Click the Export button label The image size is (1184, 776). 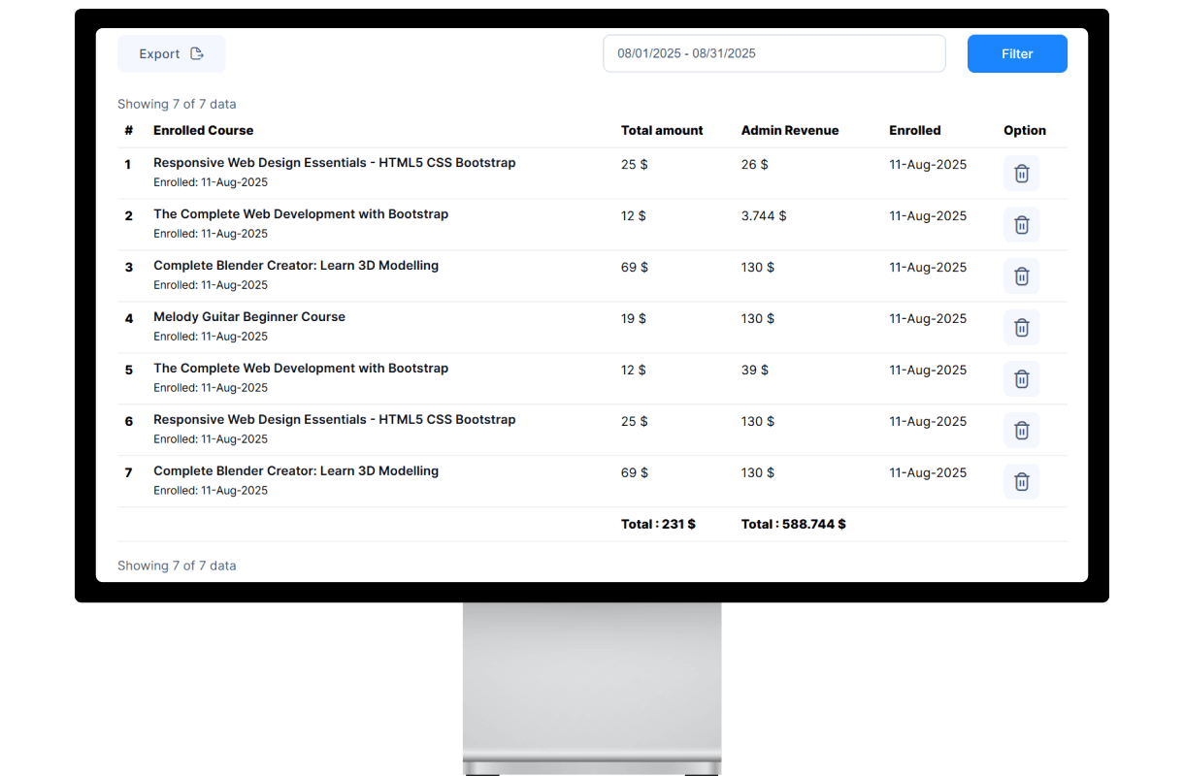point(159,54)
